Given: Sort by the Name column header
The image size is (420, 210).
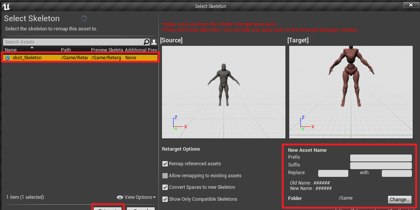Looking at the screenshot, I should tap(31, 50).
